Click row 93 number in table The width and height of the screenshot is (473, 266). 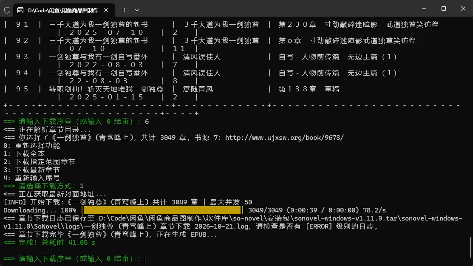coord(22,57)
